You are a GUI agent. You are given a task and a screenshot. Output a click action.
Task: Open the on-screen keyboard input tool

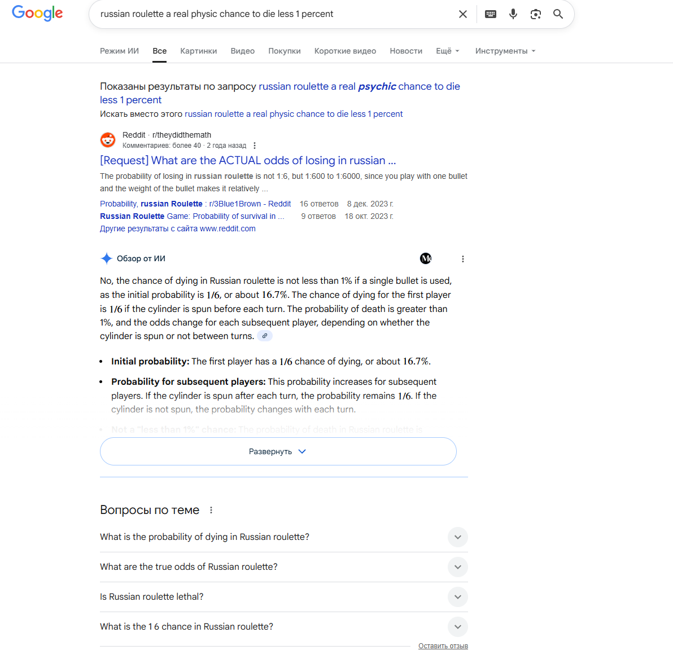tap(491, 14)
